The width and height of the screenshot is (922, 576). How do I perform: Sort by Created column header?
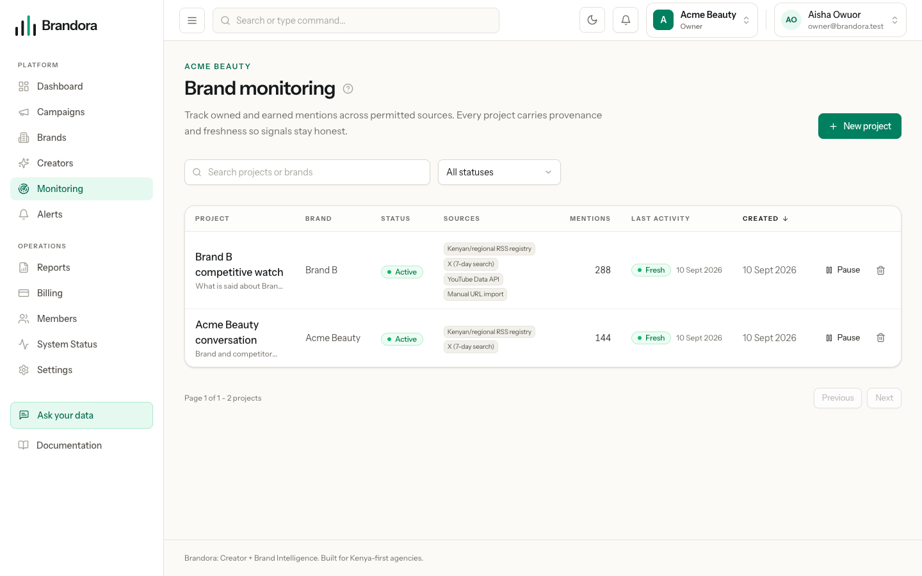765,219
